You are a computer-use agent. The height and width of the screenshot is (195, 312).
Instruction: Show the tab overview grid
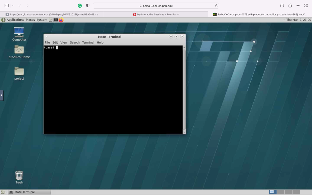click(x=306, y=6)
